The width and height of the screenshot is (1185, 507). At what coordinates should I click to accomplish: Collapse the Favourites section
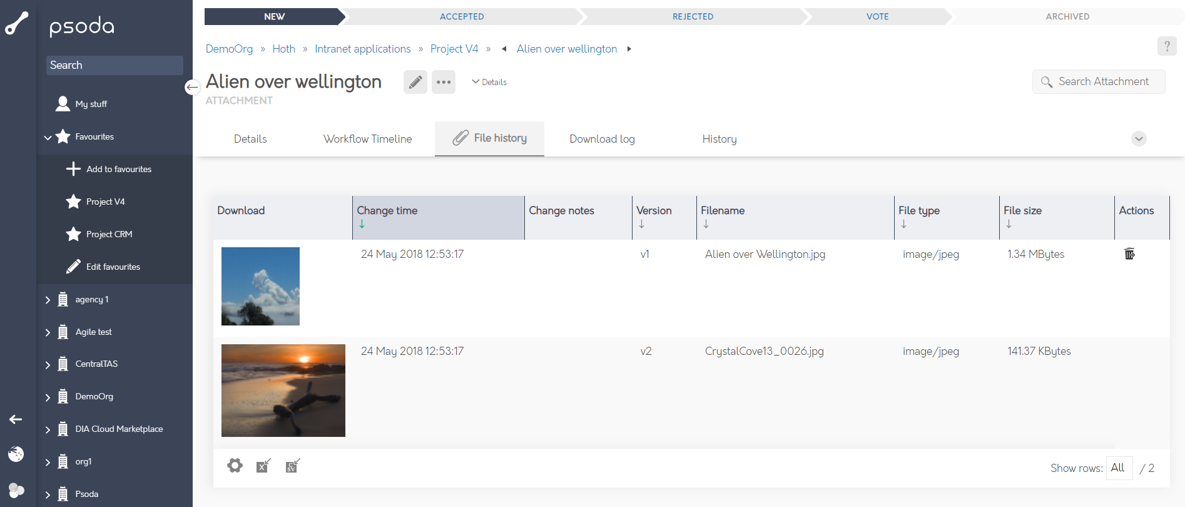click(48, 137)
